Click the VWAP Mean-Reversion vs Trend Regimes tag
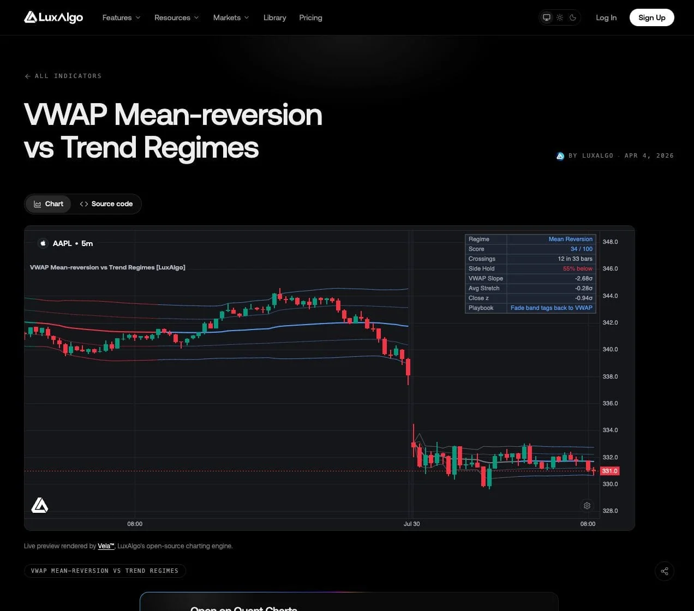 [x=105, y=571]
